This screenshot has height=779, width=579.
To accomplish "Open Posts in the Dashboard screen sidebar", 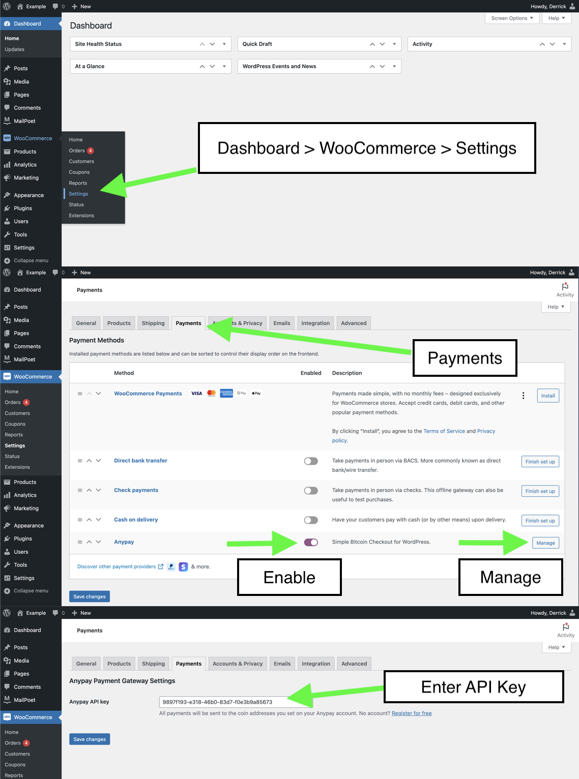I will tap(20, 68).
